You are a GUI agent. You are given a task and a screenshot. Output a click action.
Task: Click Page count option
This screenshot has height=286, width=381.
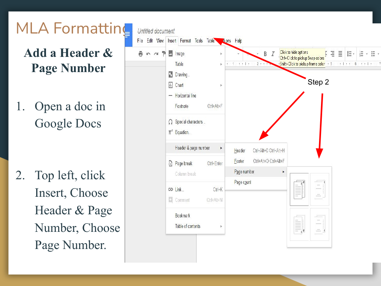point(243,182)
